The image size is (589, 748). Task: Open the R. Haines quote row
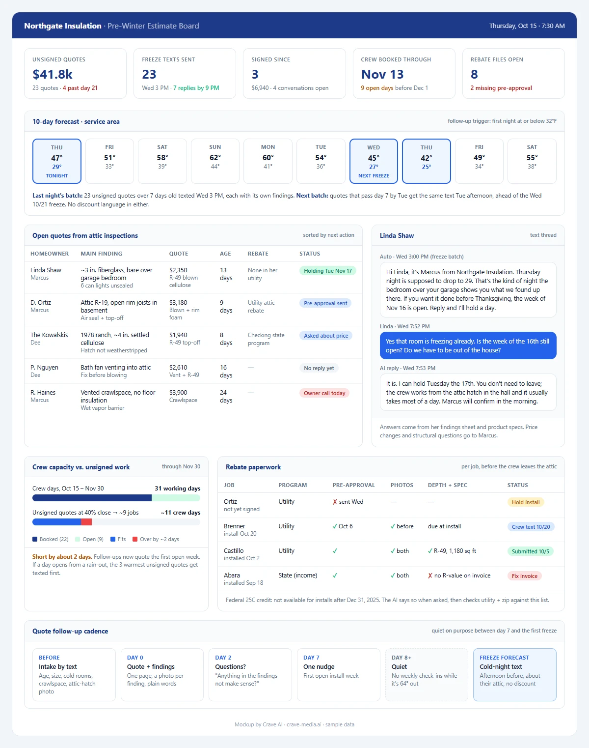click(x=193, y=400)
